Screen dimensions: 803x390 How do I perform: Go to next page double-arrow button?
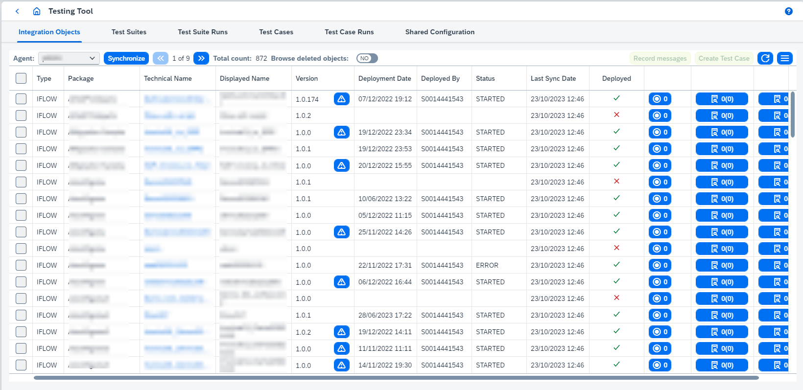pyautogui.click(x=201, y=58)
